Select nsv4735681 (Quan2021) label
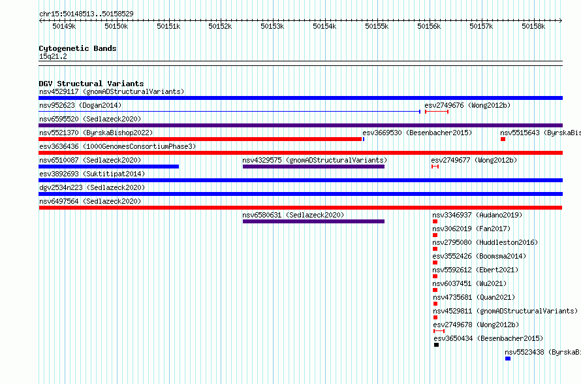Screen dimensions: 581x384 475,297
